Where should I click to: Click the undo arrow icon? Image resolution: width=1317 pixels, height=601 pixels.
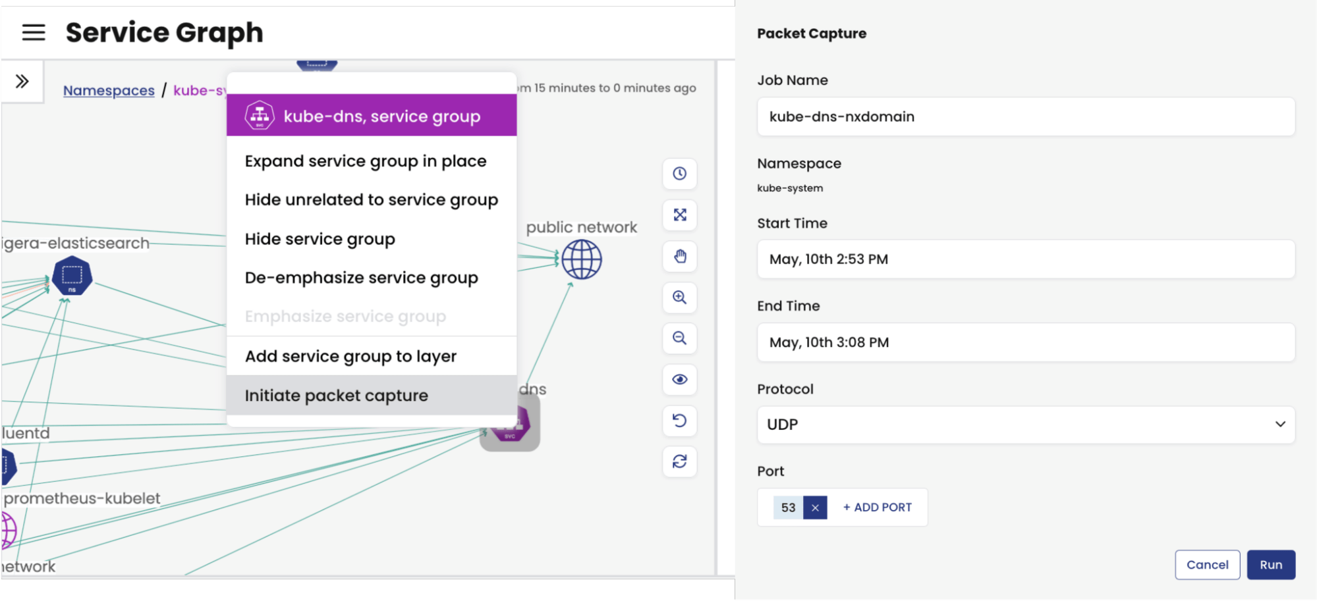680,421
